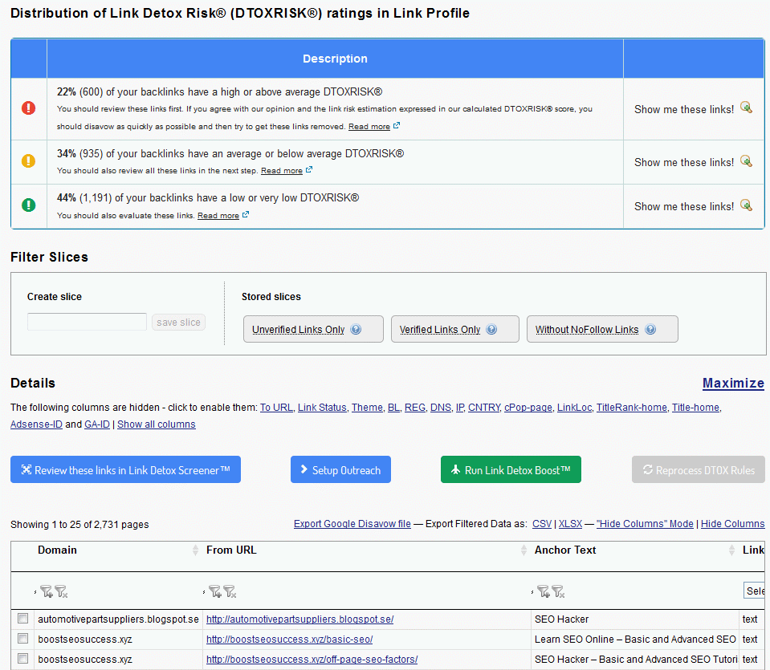The width and height of the screenshot is (770, 670).
Task: Click help icon on Unverified Links Only
Action: [356, 329]
